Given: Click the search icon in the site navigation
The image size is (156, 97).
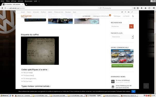Looking at the screenshot, I should [x=133, y=16].
